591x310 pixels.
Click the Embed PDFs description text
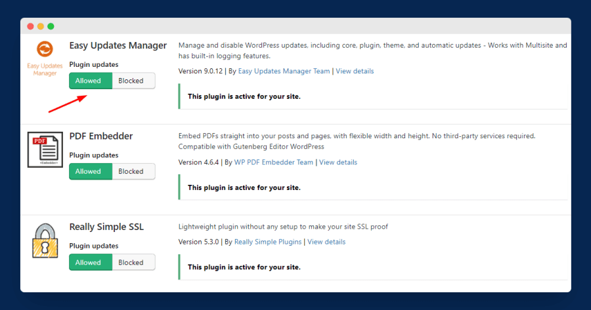tap(357, 141)
